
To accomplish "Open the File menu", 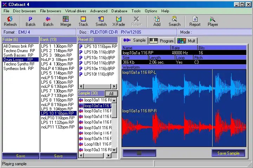I will pyautogui.click(x=6, y=11).
